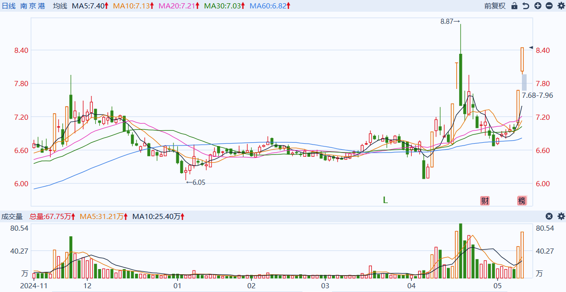Click the 04 month label on date axis
Screen dimensions: 566x292
click(x=412, y=285)
